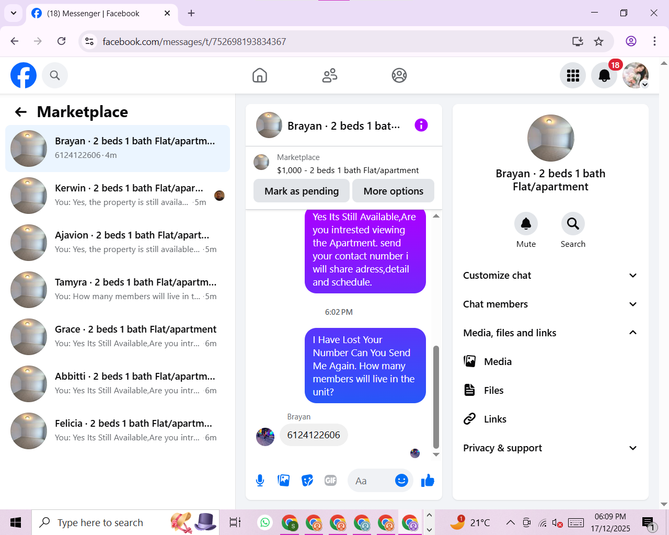Open Media under Media, files and links
This screenshot has height=535, width=669.
(550, 361)
